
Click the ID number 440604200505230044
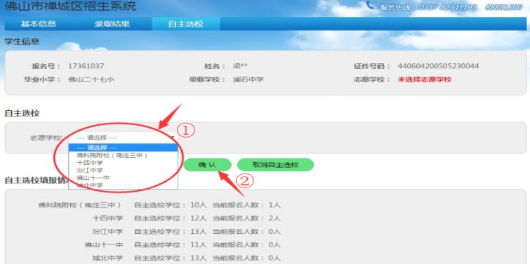click(439, 66)
